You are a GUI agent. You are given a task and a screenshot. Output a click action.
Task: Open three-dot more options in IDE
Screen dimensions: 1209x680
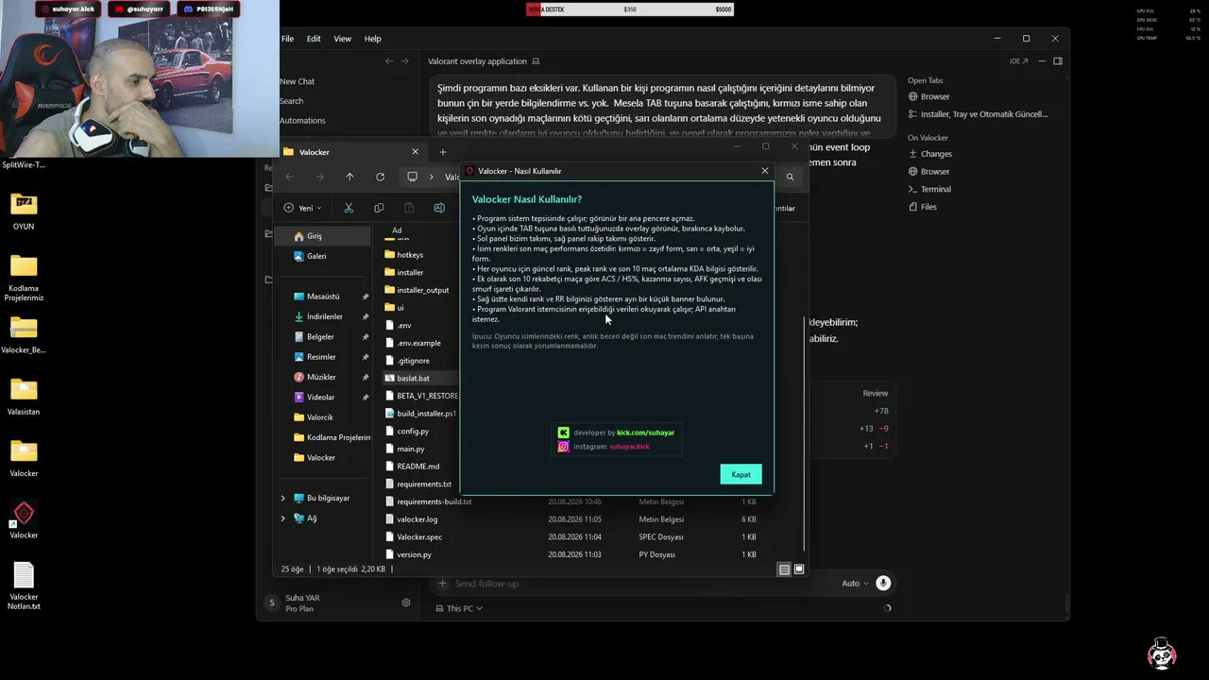click(x=1040, y=61)
